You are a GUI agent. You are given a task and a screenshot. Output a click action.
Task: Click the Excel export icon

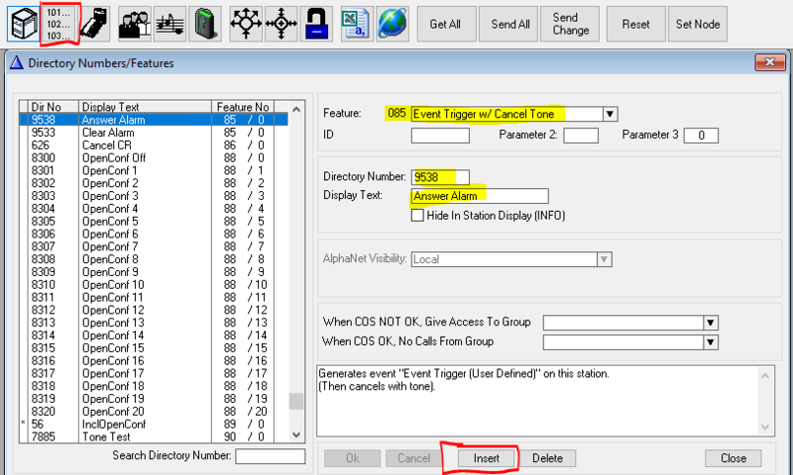click(357, 24)
